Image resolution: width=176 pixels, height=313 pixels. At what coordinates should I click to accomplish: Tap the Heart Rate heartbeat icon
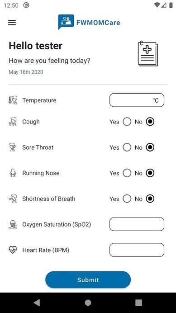point(13,250)
